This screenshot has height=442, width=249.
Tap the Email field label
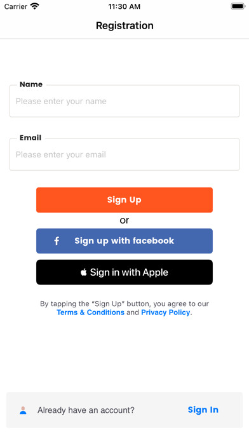(30, 138)
